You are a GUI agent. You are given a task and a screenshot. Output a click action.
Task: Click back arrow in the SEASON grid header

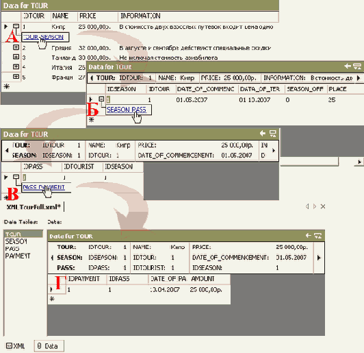pos(348,66)
